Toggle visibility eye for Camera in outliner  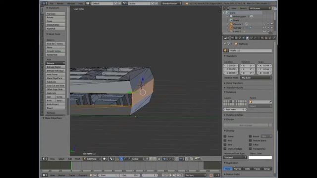[264, 24]
